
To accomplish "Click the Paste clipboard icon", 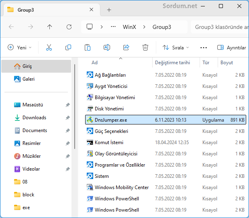I will point(88,47).
